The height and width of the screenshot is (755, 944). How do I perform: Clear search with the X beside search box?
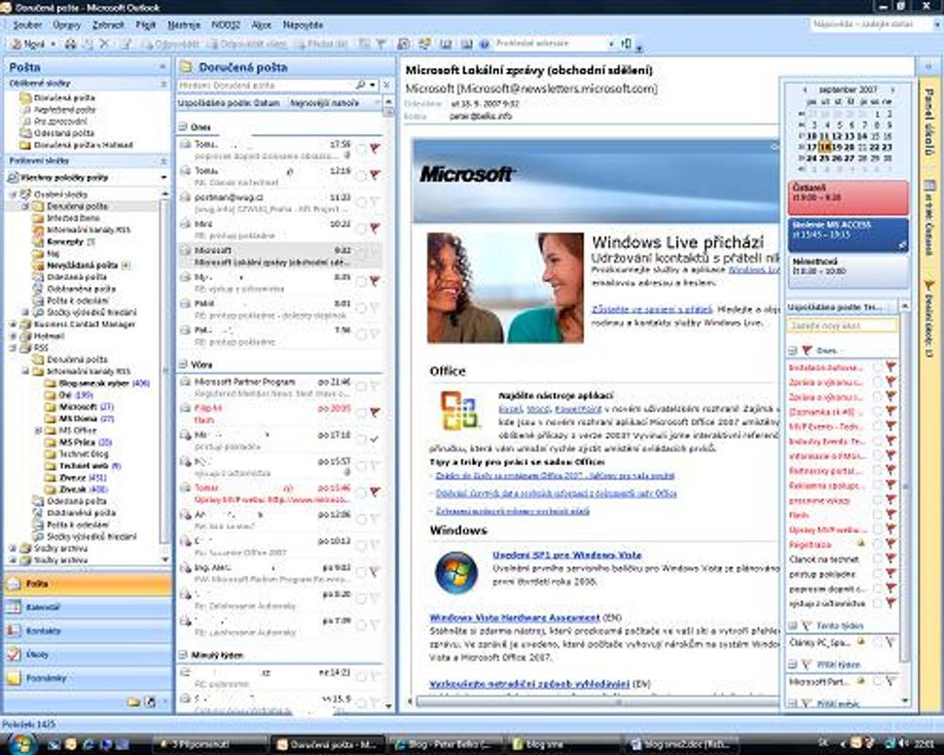pyautogui.click(x=386, y=86)
